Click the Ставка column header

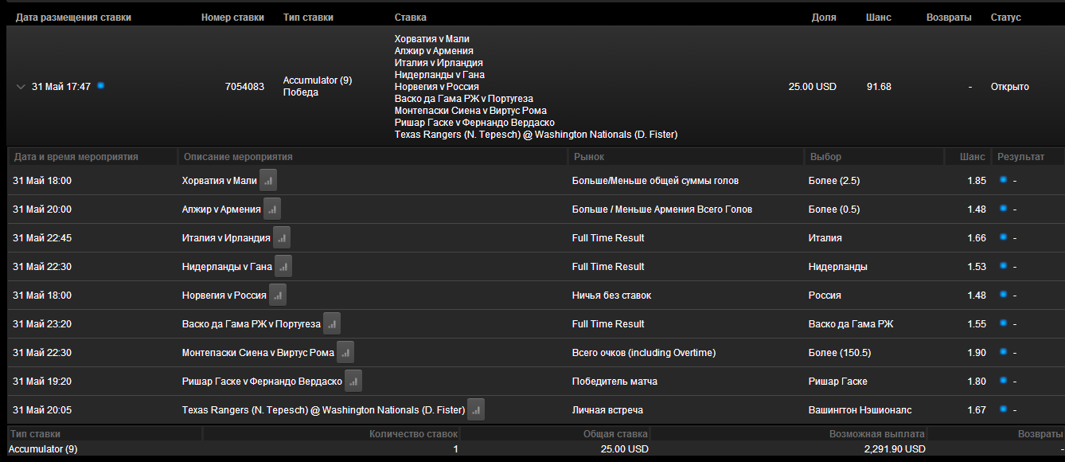coord(410,18)
